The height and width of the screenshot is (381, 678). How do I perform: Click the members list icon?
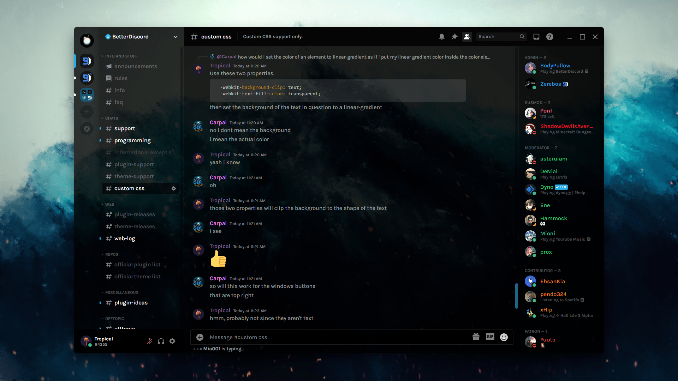pos(466,36)
